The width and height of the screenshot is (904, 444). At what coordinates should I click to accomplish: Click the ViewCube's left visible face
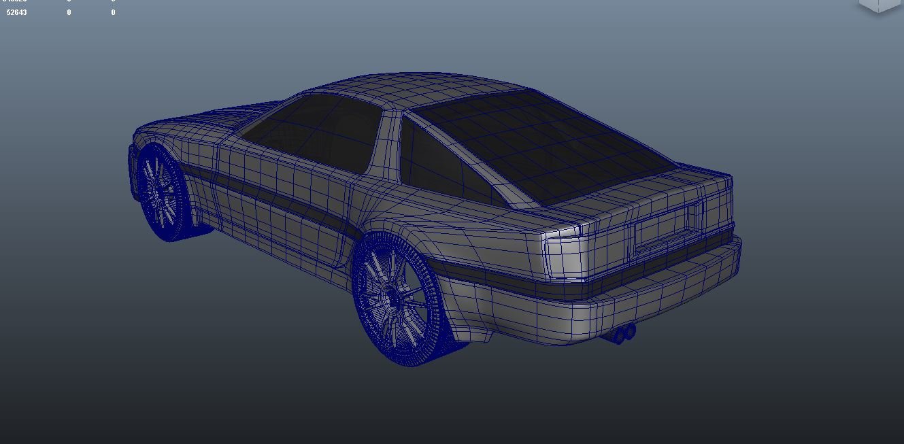[x=869, y=4]
